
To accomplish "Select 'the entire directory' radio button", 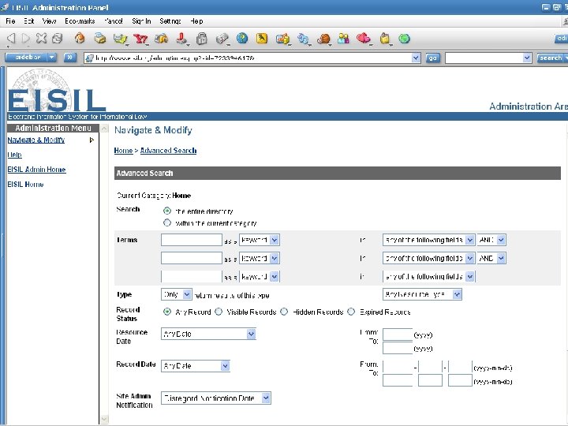I will pyautogui.click(x=167, y=211).
